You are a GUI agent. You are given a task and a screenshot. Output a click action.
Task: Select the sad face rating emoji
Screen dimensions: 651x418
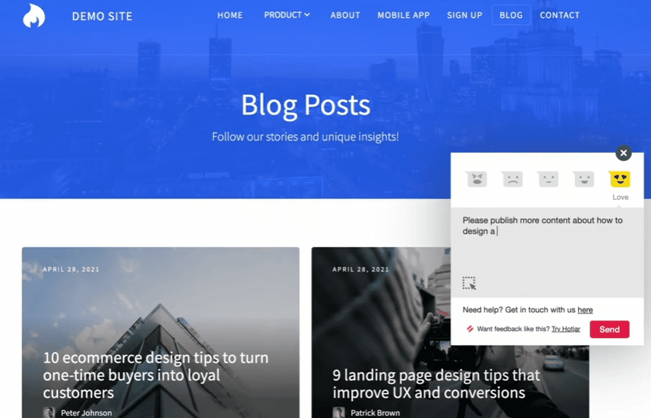[512, 180]
